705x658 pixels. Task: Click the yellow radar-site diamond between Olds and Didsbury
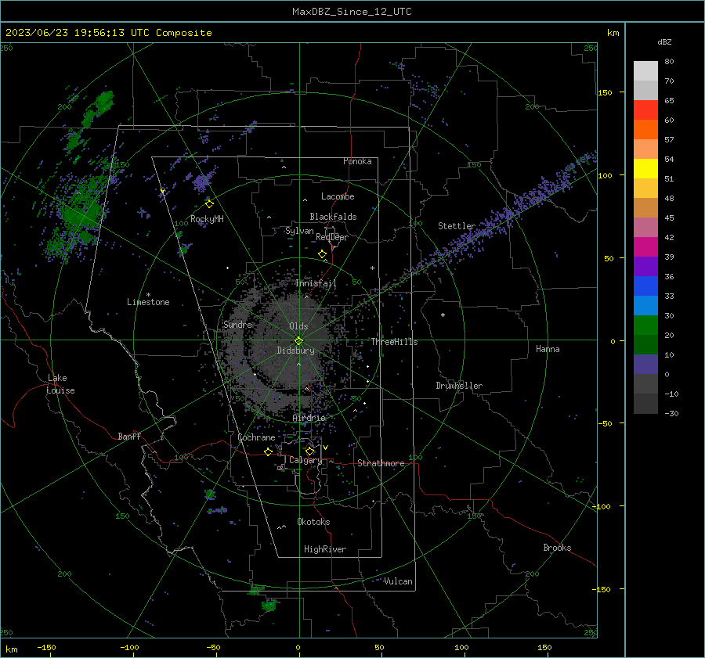point(299,340)
